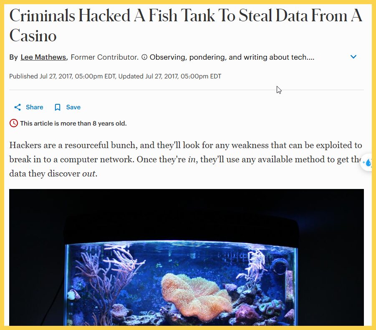Click the share arrow icon

tap(18, 107)
